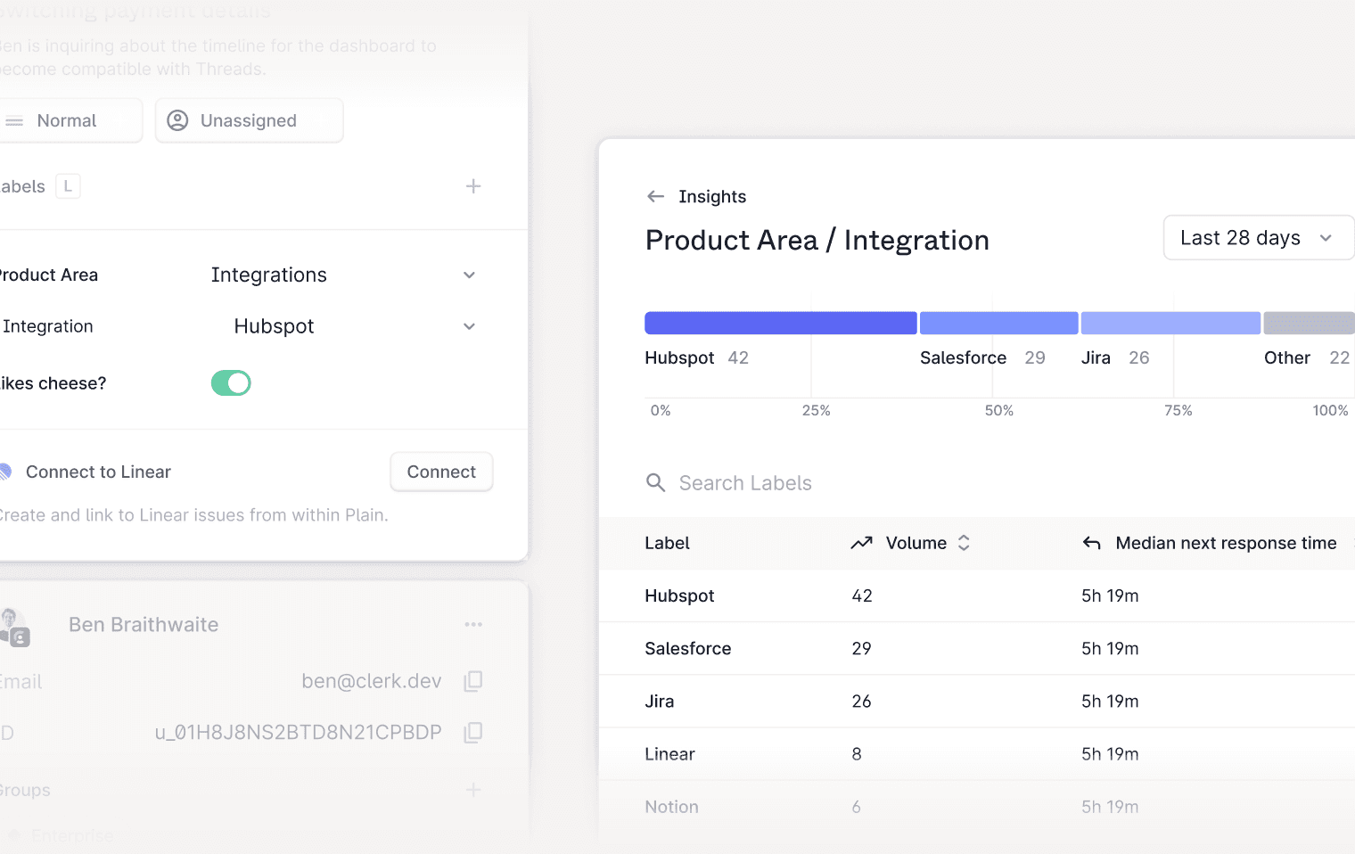The height and width of the screenshot is (854, 1355).
Task: Copy the customer ID value
Action: (473, 733)
